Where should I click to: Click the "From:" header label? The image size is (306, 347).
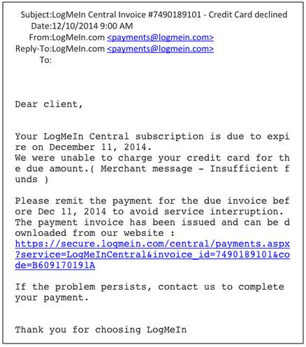pos(41,37)
